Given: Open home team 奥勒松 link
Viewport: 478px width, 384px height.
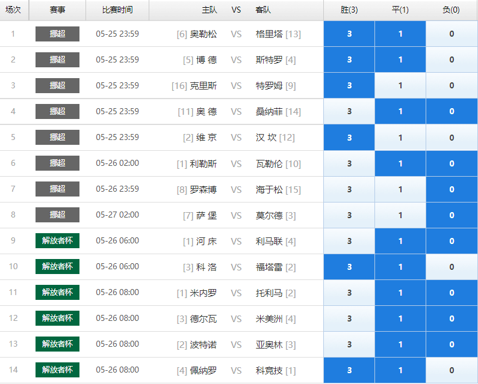Looking at the screenshot, I should point(203,34).
